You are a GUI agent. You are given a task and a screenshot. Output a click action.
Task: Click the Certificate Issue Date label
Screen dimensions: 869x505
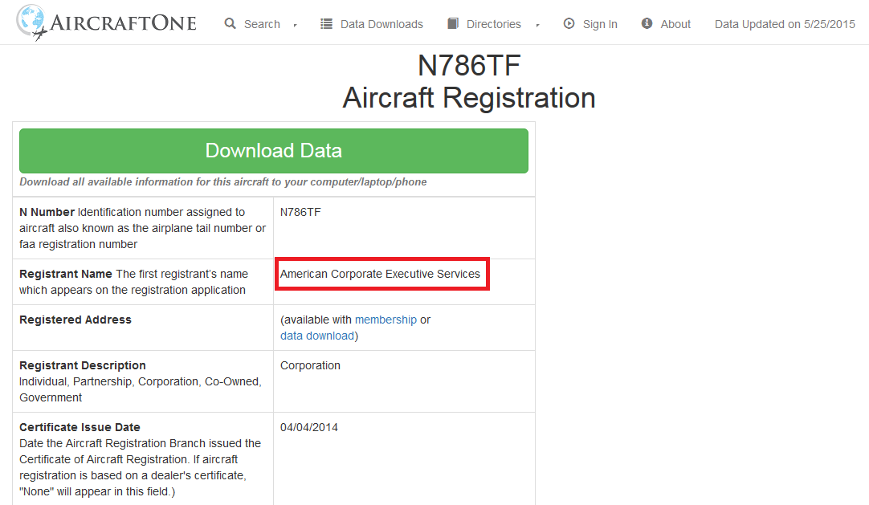click(80, 427)
